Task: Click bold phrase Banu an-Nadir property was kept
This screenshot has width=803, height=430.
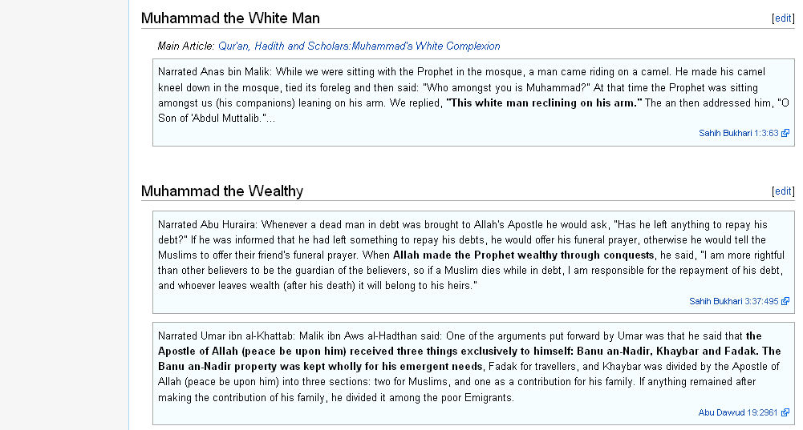Action: pyautogui.click(x=320, y=367)
